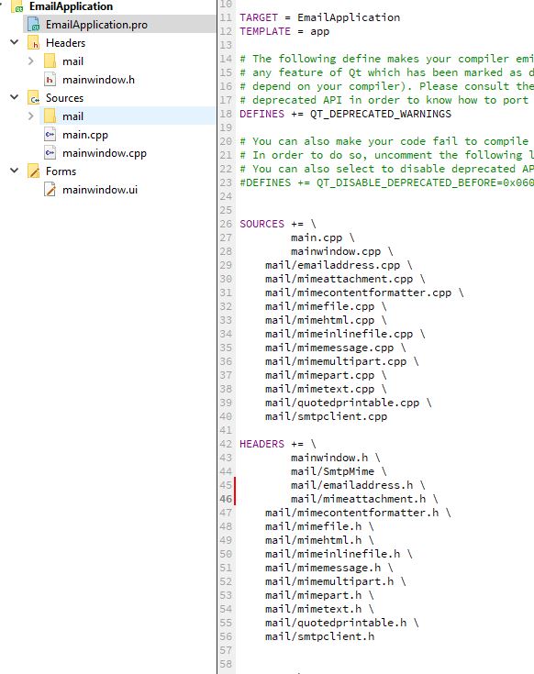Click mail/mimepart.cpp in the editor
Viewport: 534px width, 674px height.
[320, 375]
